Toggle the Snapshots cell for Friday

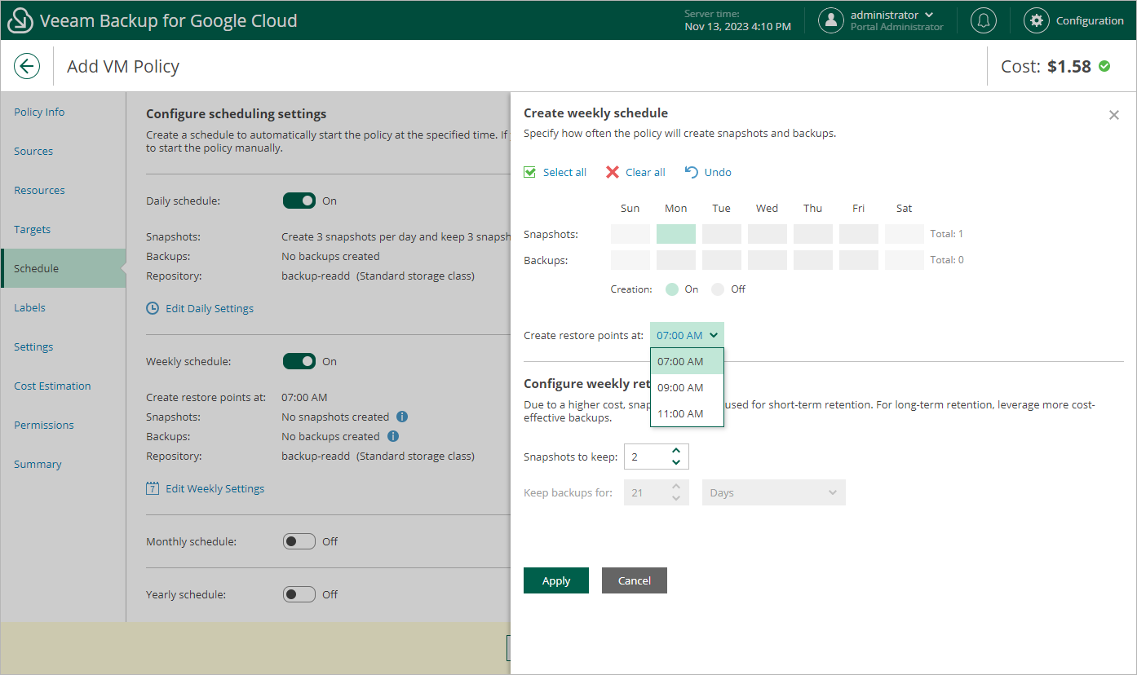859,234
